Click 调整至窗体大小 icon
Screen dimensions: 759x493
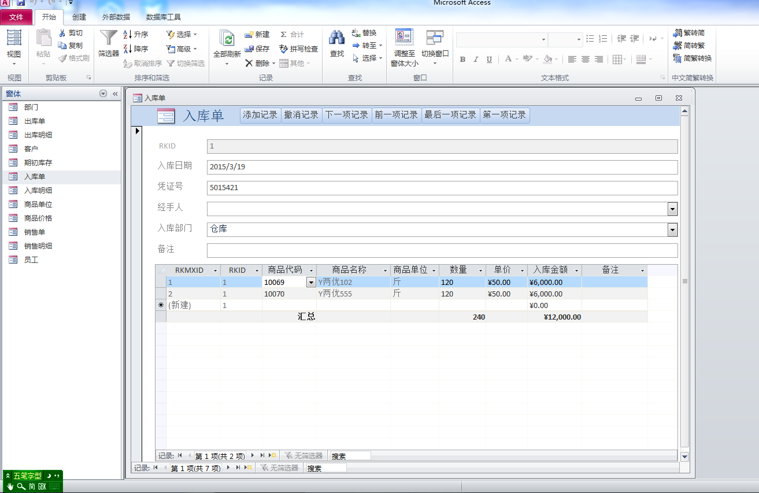coord(404,38)
